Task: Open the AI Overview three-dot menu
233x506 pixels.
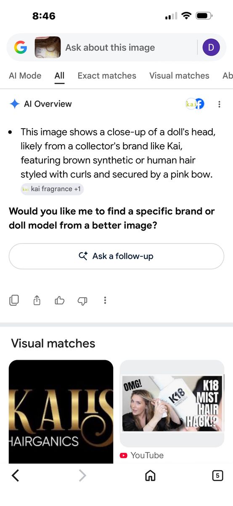Action: pyautogui.click(x=219, y=104)
